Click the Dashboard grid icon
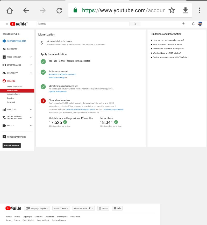The height and width of the screenshot is (225, 207). click(x=4, y=49)
